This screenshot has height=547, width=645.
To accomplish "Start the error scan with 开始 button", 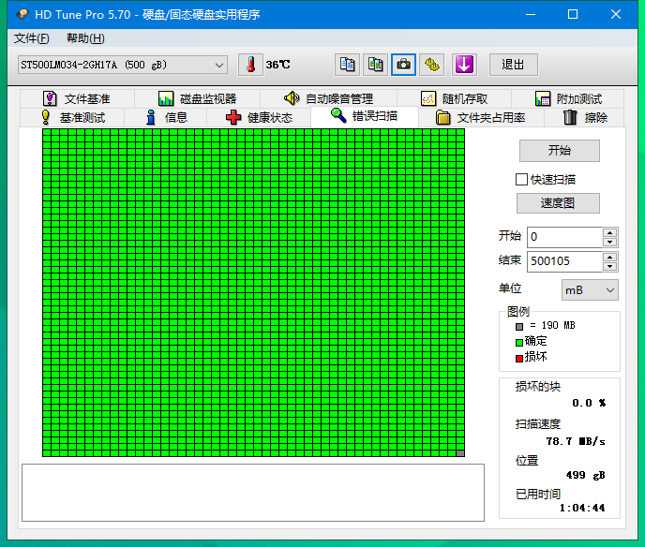I will point(560,151).
